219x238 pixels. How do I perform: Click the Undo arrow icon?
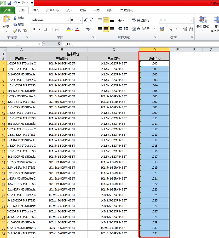pos(15,3)
